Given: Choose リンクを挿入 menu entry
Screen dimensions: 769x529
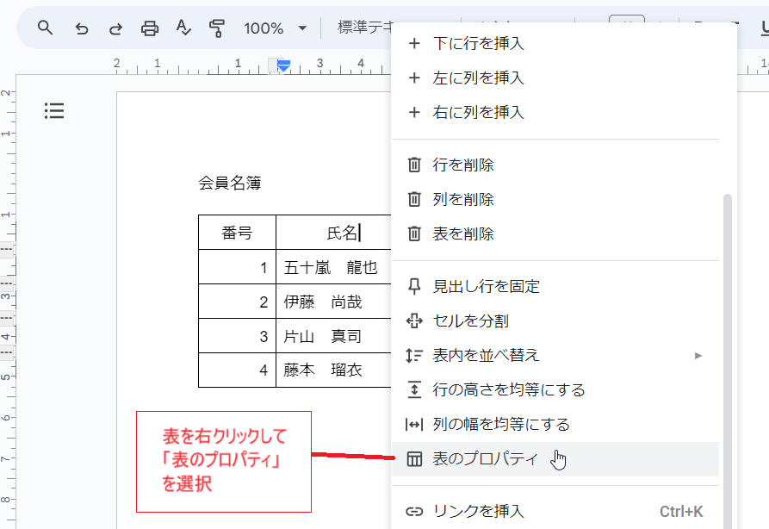Looking at the screenshot, I should 555,511.
